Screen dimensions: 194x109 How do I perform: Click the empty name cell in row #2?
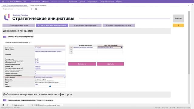click(85, 49)
